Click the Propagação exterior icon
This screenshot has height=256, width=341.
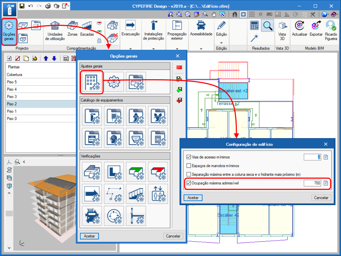(x=177, y=25)
